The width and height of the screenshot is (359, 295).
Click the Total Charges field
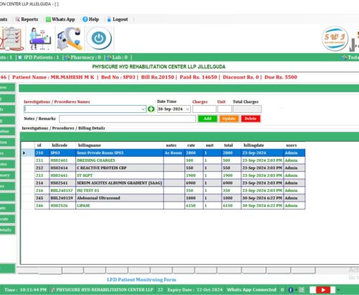click(247, 109)
